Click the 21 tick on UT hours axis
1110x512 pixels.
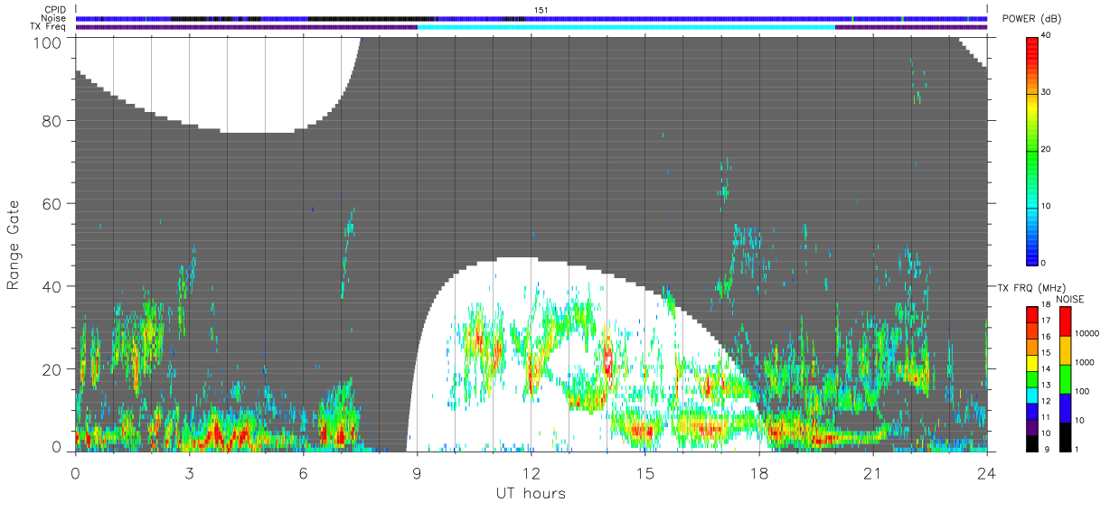click(872, 473)
